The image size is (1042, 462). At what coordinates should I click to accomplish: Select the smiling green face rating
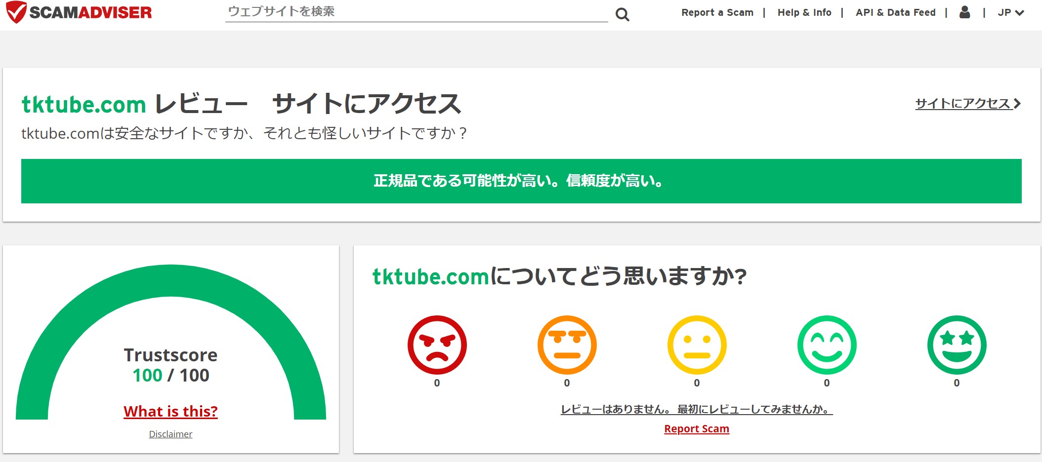[x=827, y=345]
